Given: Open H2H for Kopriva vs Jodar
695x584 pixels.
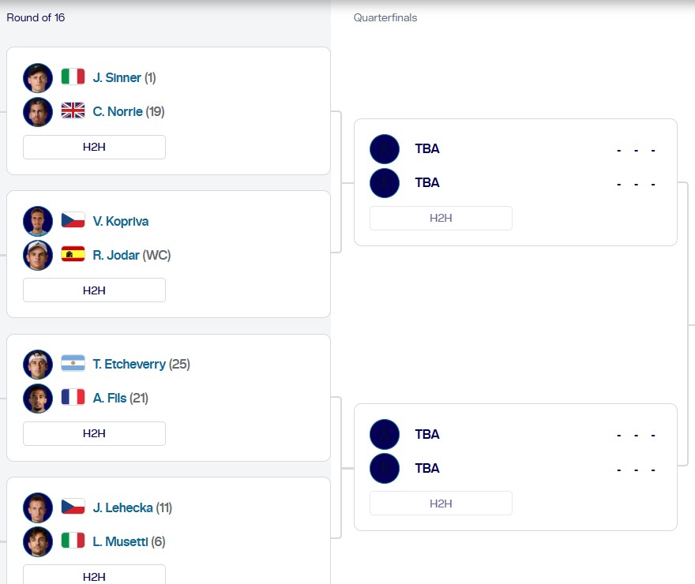Looking at the screenshot, I should coord(94,290).
